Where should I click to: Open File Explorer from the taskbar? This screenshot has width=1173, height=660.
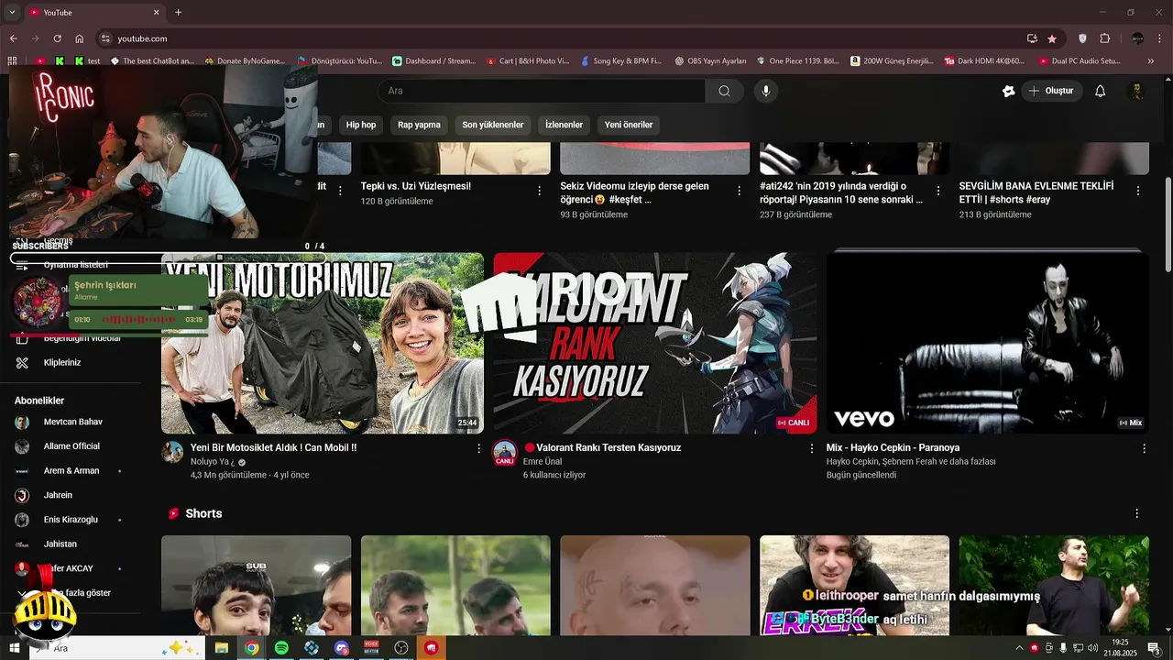point(221,648)
